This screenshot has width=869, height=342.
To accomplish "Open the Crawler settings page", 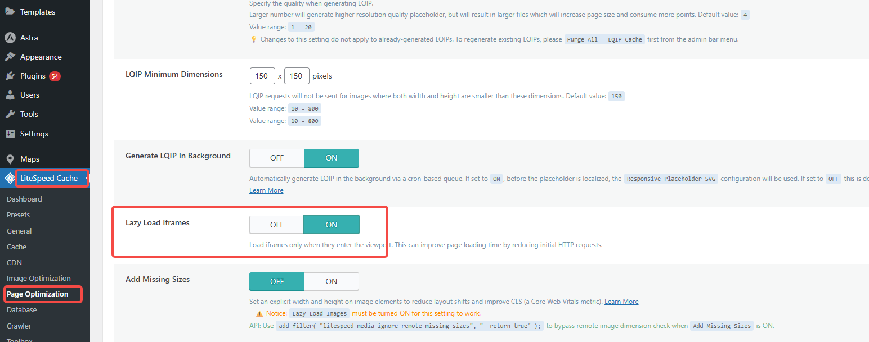I will pyautogui.click(x=19, y=326).
